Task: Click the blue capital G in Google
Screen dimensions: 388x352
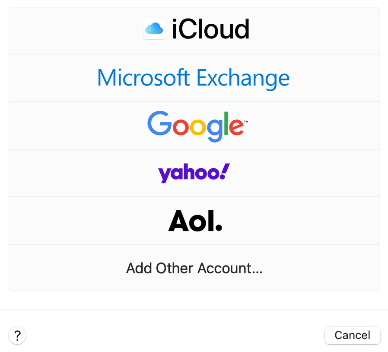Action: click(159, 124)
